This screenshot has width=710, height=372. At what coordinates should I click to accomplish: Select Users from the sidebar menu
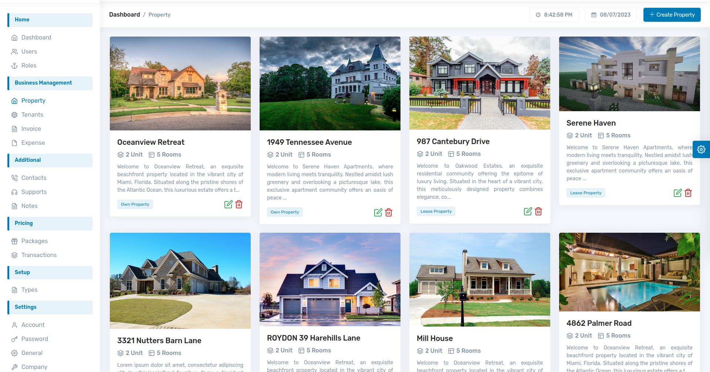point(29,52)
